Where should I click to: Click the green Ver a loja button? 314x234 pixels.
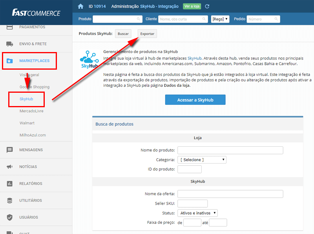192,6
